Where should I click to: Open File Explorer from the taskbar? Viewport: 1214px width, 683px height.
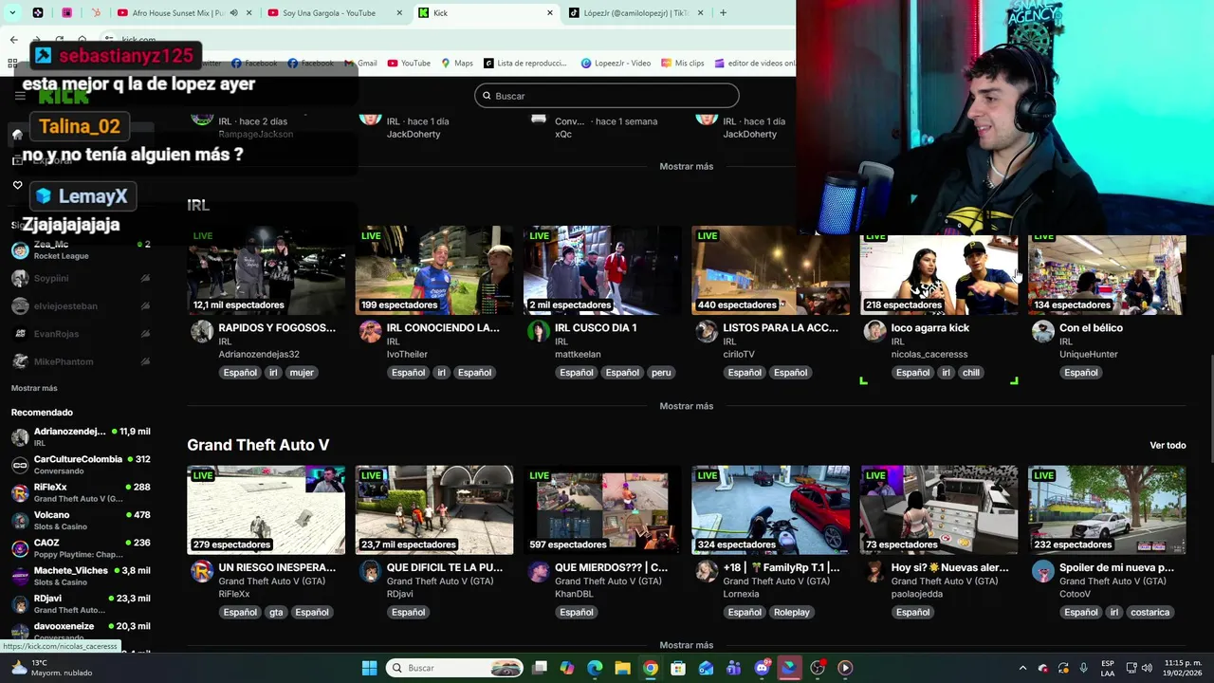(622, 668)
